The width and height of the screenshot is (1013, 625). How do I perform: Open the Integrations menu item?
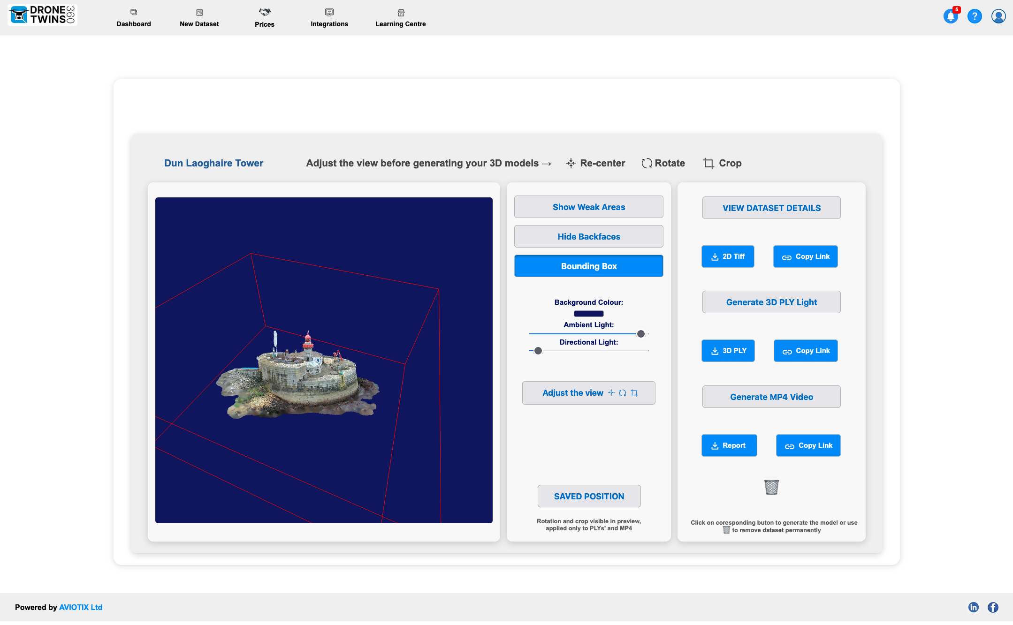click(x=329, y=18)
